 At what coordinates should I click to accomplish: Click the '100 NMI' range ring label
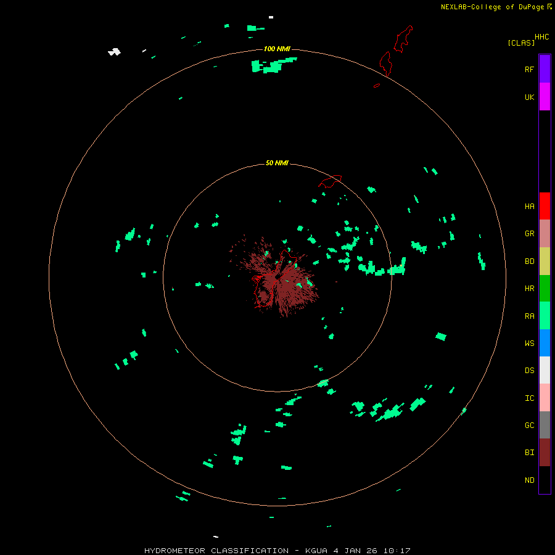point(277,49)
